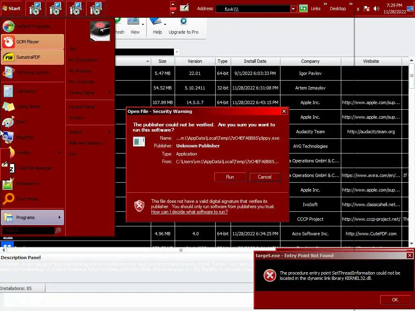Select the Audacity Team company cell
This screenshot has height=311, width=415.
click(x=310, y=132)
